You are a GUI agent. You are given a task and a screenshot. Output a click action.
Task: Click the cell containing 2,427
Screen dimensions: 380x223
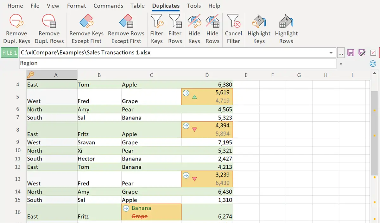tap(207, 159)
